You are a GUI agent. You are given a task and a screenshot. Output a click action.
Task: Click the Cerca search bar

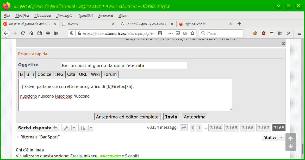pyautogui.click(x=221, y=33)
